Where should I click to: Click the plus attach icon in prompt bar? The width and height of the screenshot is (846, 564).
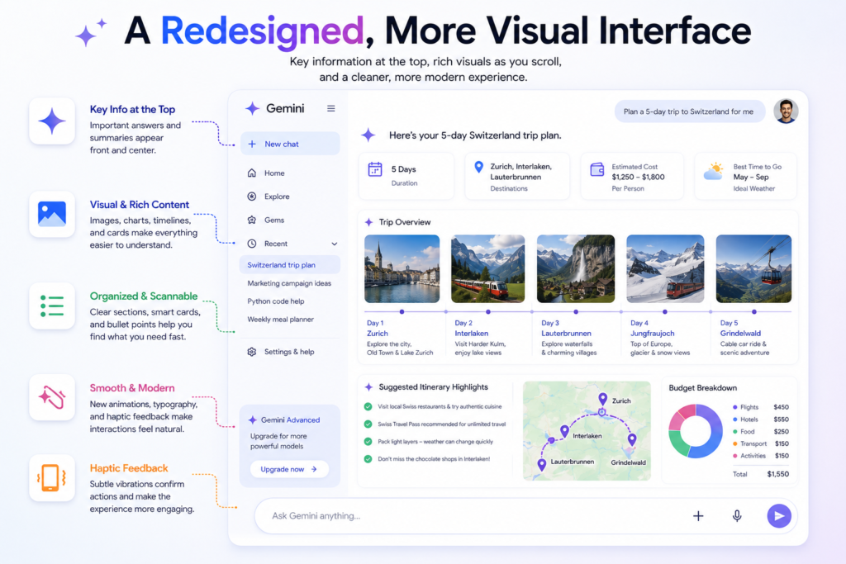tap(698, 516)
